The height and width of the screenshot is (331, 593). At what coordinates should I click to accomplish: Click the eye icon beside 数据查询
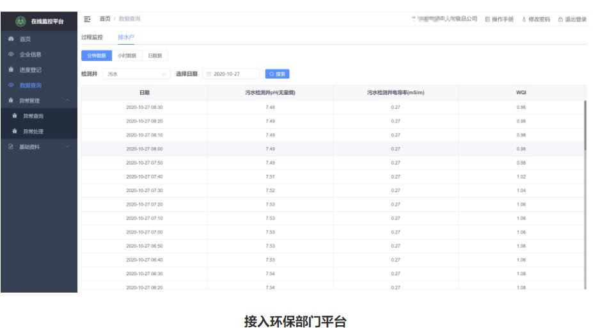point(11,85)
